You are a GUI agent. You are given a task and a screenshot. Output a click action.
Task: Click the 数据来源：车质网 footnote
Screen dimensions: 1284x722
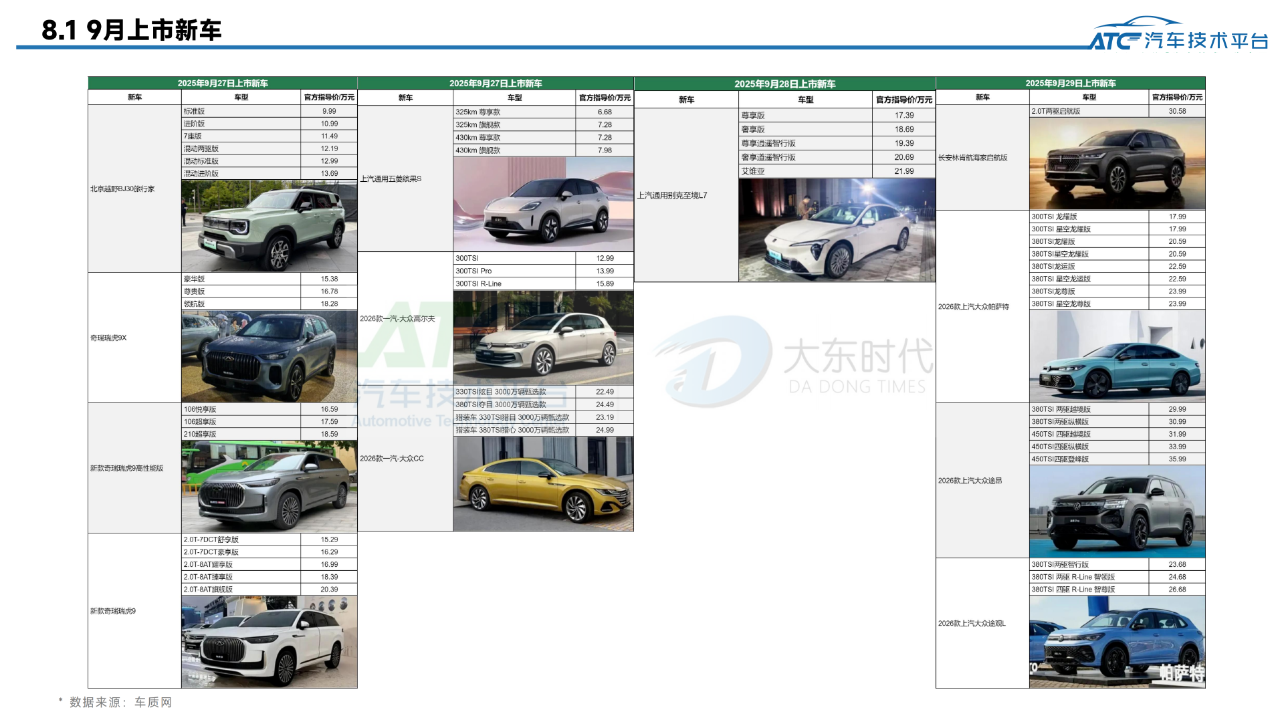click(x=115, y=703)
